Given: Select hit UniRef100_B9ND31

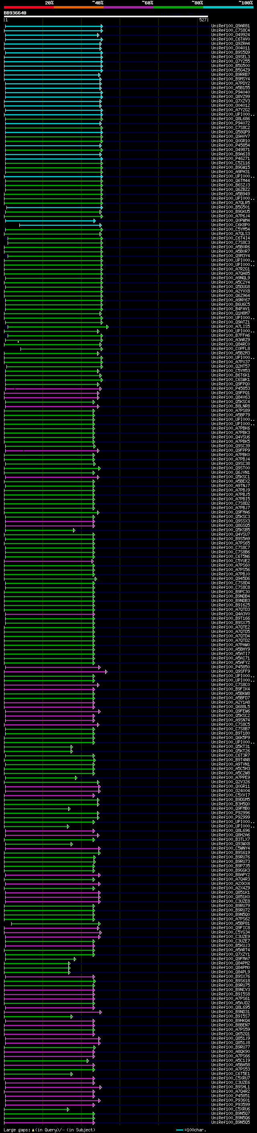Looking at the screenshot, I should 230,1012.
